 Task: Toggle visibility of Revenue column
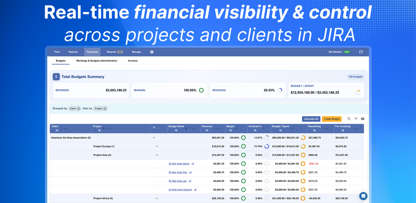coord(207,130)
